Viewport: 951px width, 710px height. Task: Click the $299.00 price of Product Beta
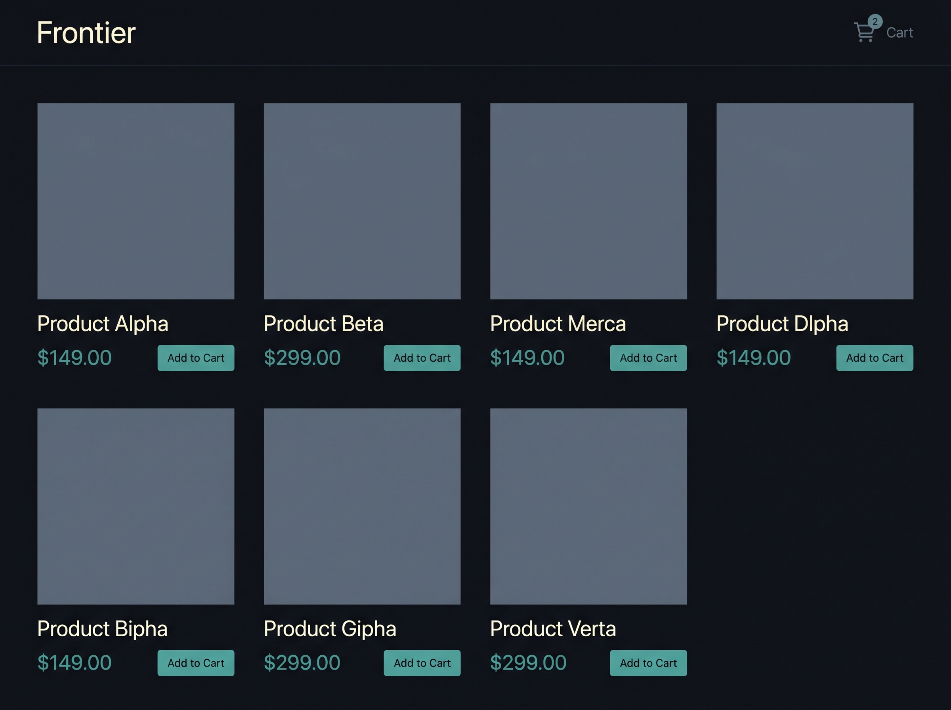(302, 358)
